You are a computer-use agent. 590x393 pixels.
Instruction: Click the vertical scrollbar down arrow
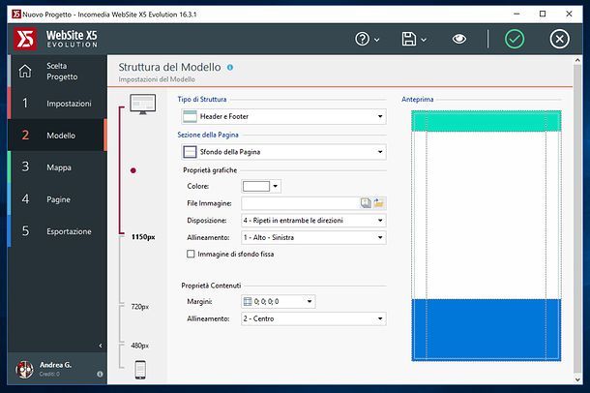point(578,379)
